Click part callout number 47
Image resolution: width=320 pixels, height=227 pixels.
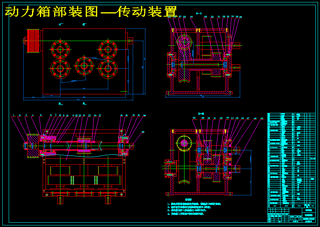tap(248, 118)
